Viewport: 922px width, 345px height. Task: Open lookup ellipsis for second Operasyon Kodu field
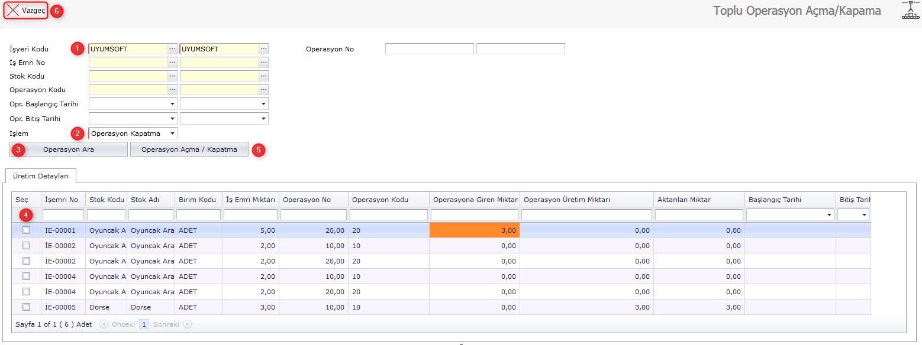[x=263, y=90]
